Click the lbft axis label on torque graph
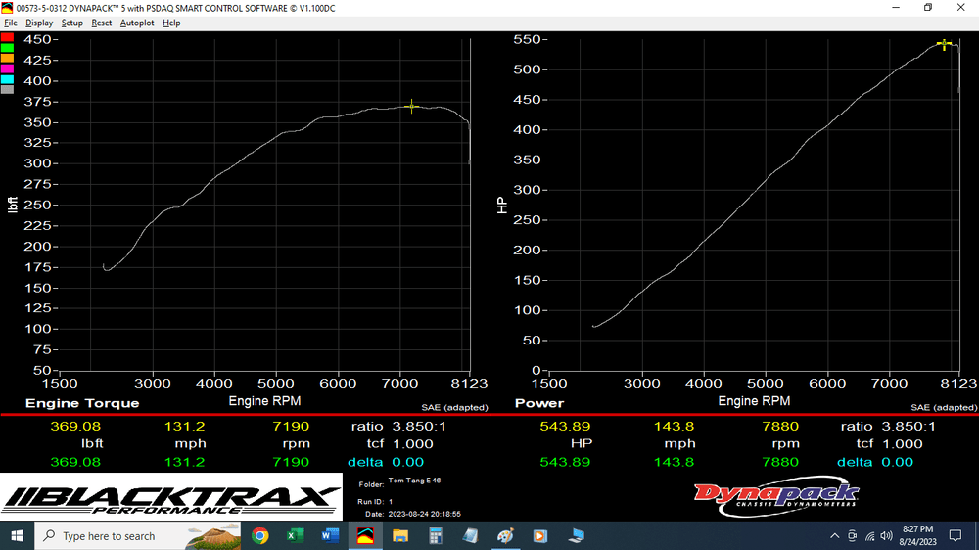This screenshot has height=550, width=979. point(13,205)
